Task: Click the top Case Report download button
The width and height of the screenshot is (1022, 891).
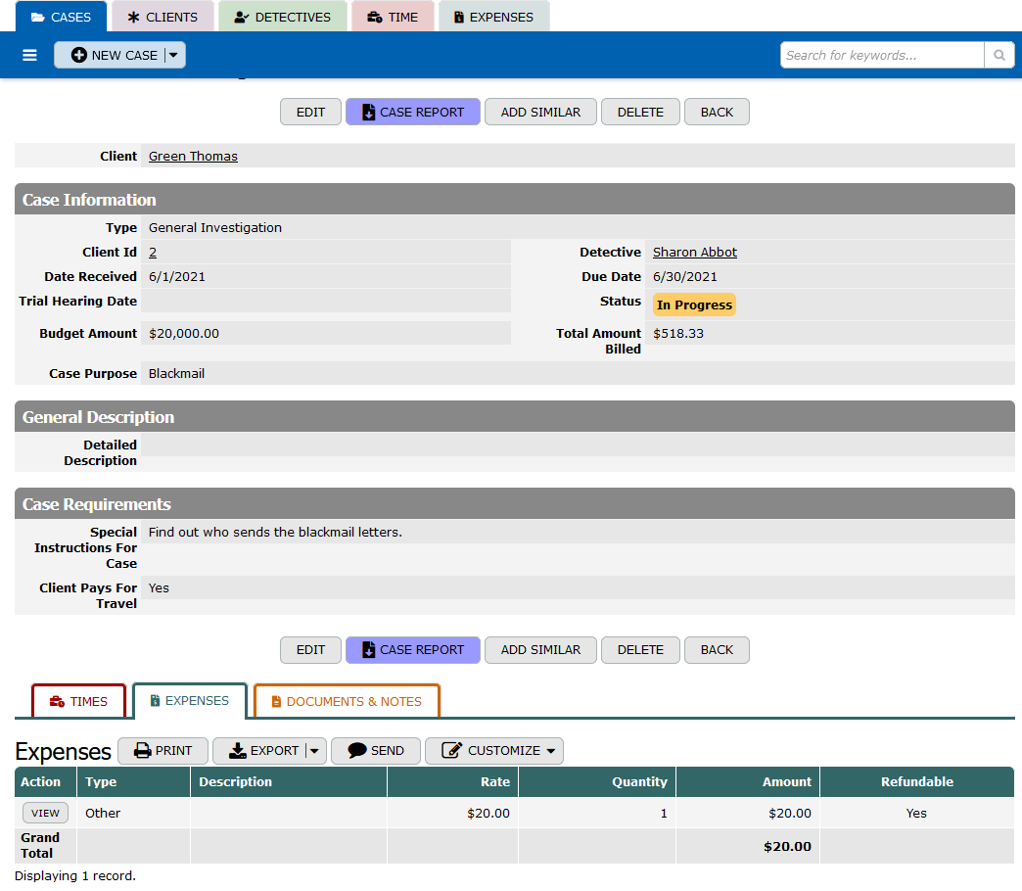Action: click(412, 112)
